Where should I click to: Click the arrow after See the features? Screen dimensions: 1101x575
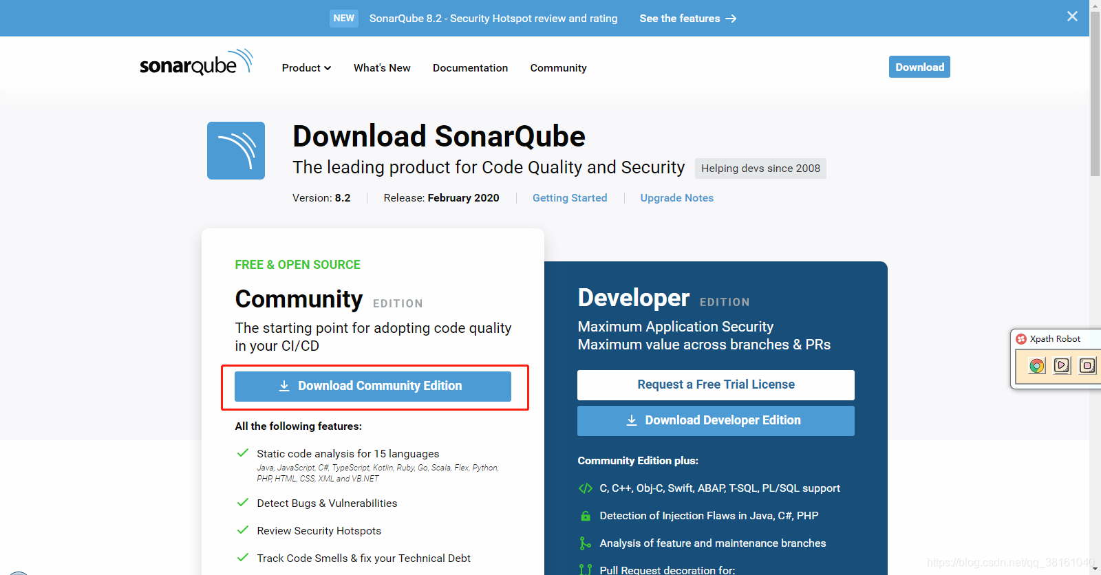pos(731,19)
